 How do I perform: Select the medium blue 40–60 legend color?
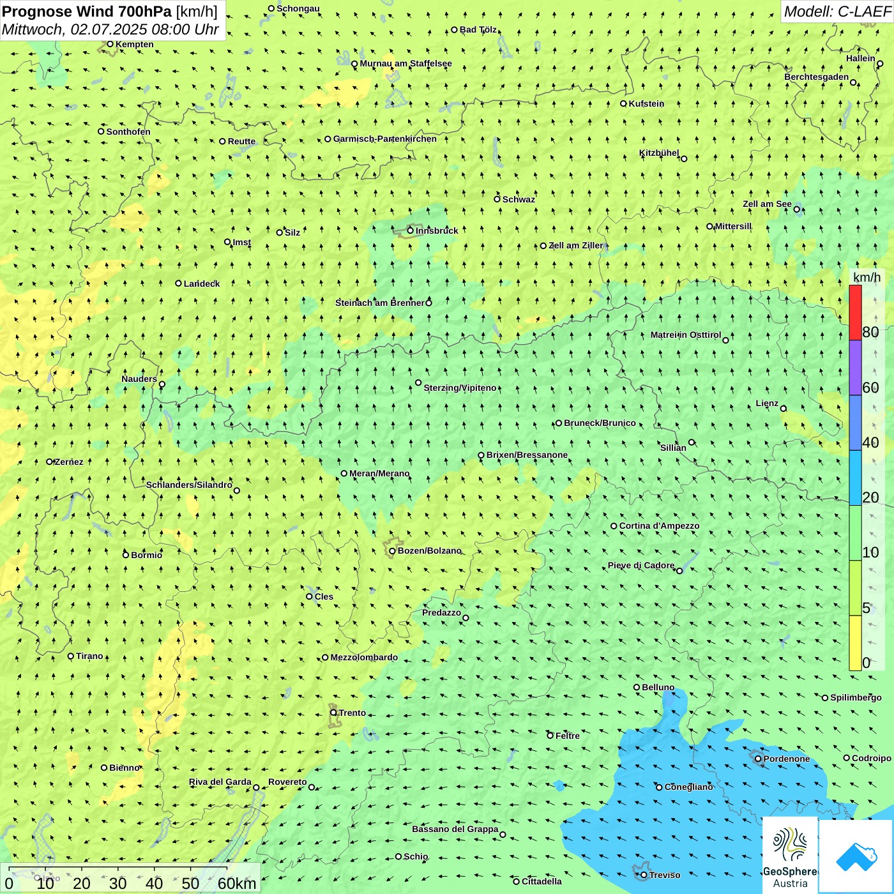click(855, 423)
